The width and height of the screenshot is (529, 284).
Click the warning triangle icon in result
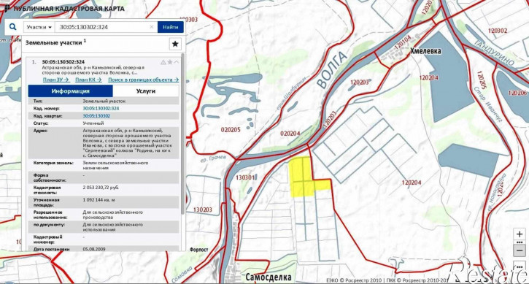click(x=163, y=62)
